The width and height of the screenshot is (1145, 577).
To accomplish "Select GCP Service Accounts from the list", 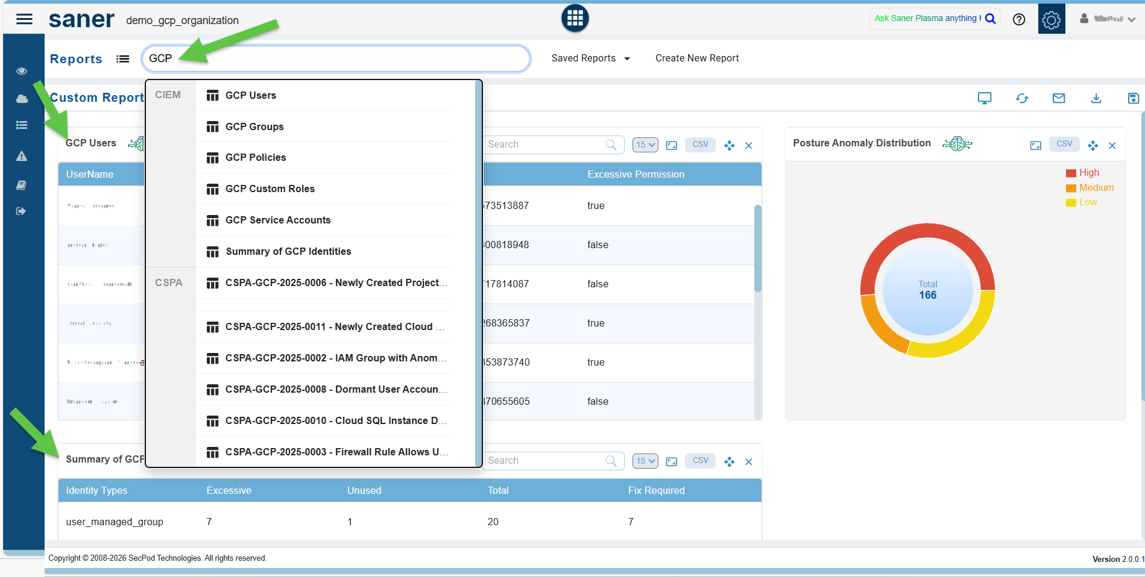I will click(277, 220).
